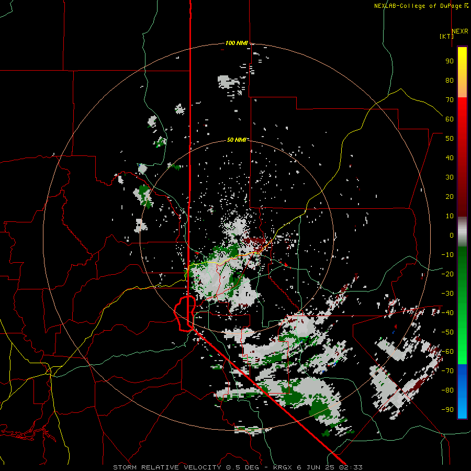Image resolution: width=471 pixels, height=471 pixels.
Task: Click the 90 value on the velocity scale
Action: (x=450, y=61)
